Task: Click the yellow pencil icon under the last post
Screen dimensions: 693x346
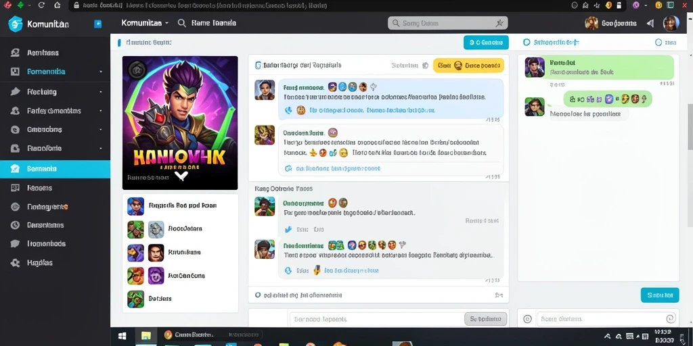Action: click(317, 270)
